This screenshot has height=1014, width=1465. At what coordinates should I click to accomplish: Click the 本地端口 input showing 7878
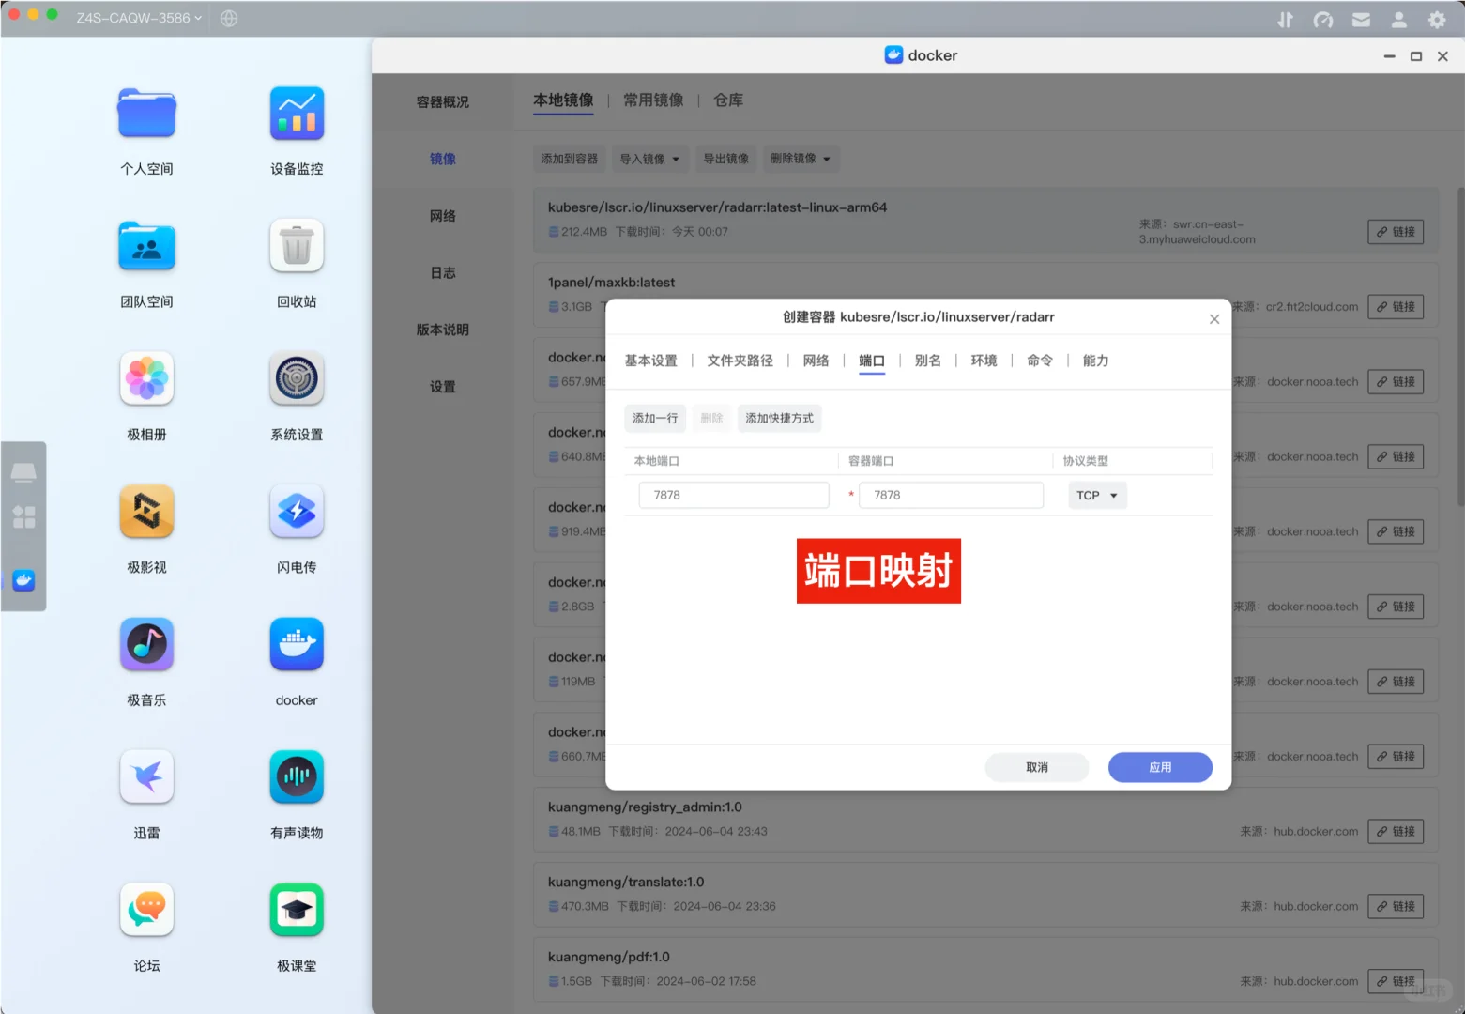733,495
